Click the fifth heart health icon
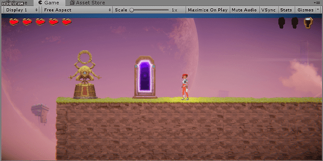The image size is (323, 161). tap(67, 22)
